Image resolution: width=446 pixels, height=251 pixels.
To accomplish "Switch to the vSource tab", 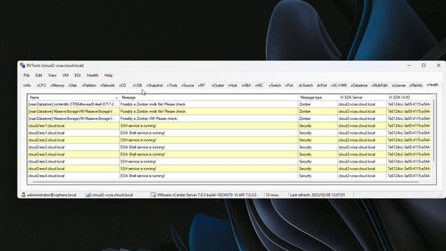I will [187, 85].
